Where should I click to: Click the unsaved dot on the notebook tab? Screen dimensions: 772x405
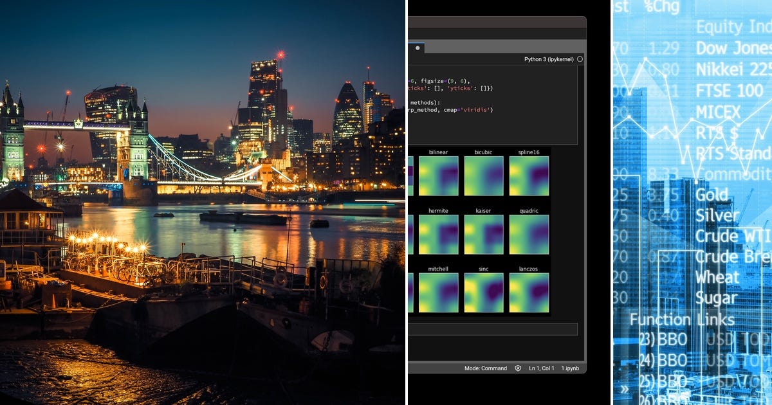(417, 48)
